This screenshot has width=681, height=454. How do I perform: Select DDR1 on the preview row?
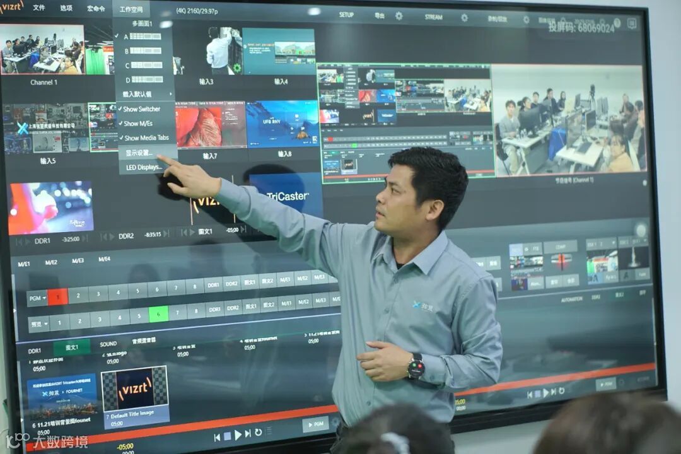214,310
